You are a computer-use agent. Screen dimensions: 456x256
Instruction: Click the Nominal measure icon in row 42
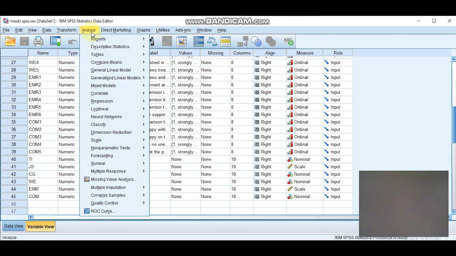coord(290,174)
